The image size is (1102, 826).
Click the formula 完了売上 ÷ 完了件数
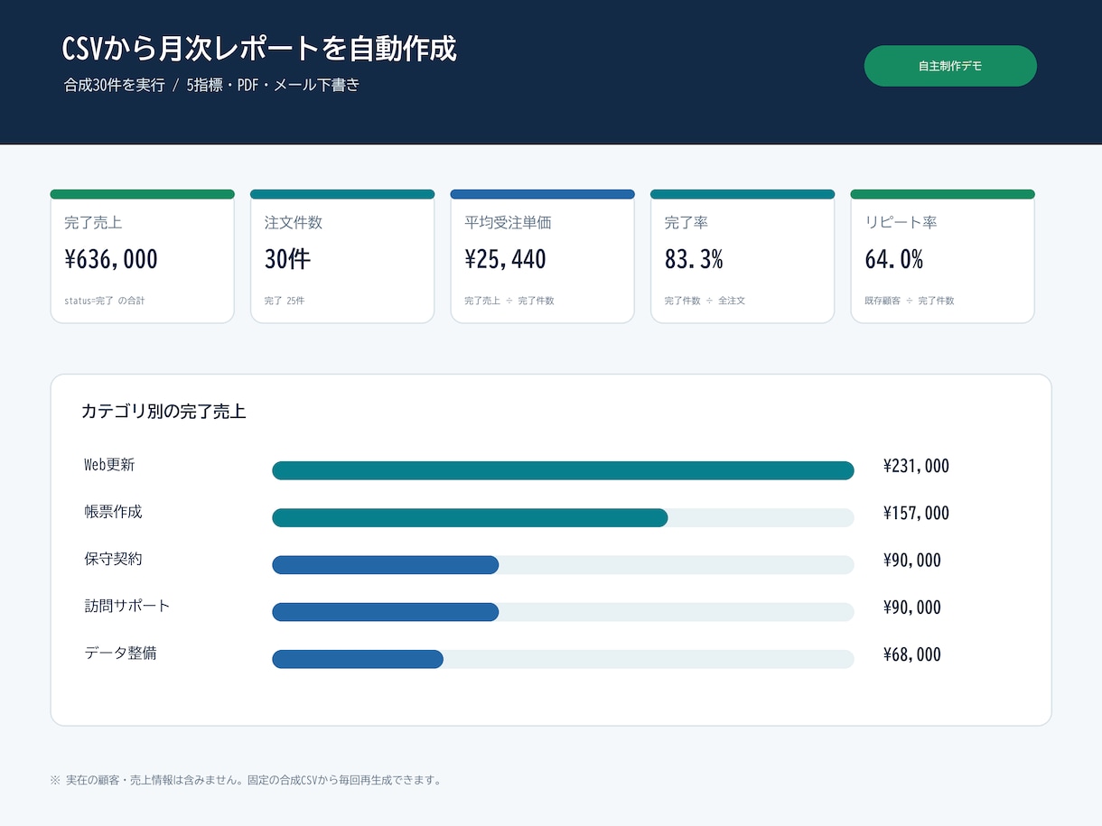click(x=509, y=301)
